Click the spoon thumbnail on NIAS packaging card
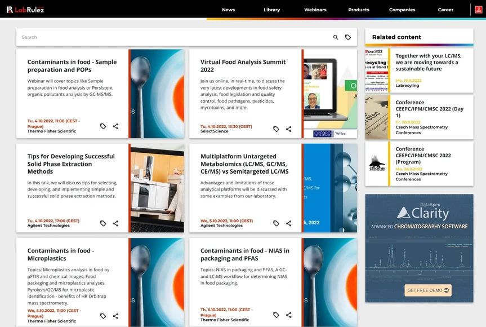The height and width of the screenshot is (327, 486). [330, 282]
